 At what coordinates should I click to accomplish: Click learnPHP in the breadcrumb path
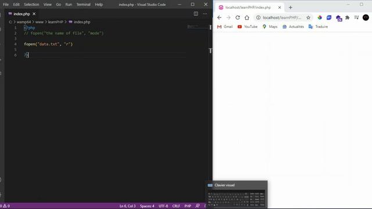56,22
